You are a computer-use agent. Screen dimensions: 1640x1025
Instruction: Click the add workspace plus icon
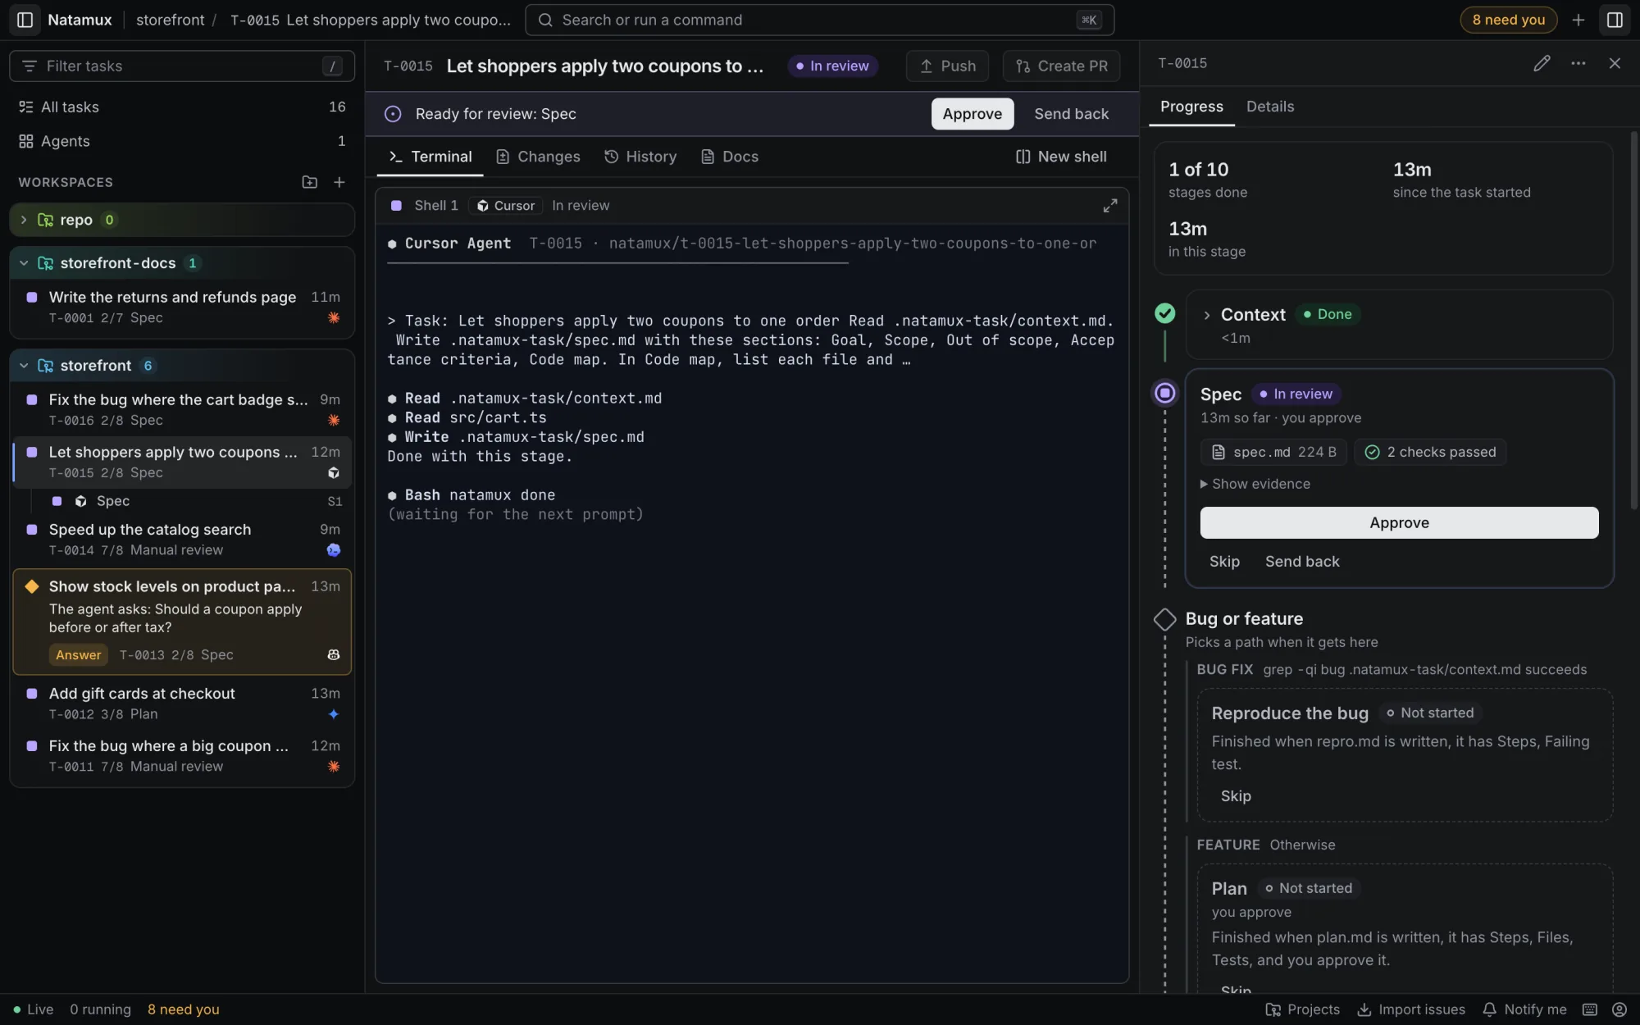[339, 182]
